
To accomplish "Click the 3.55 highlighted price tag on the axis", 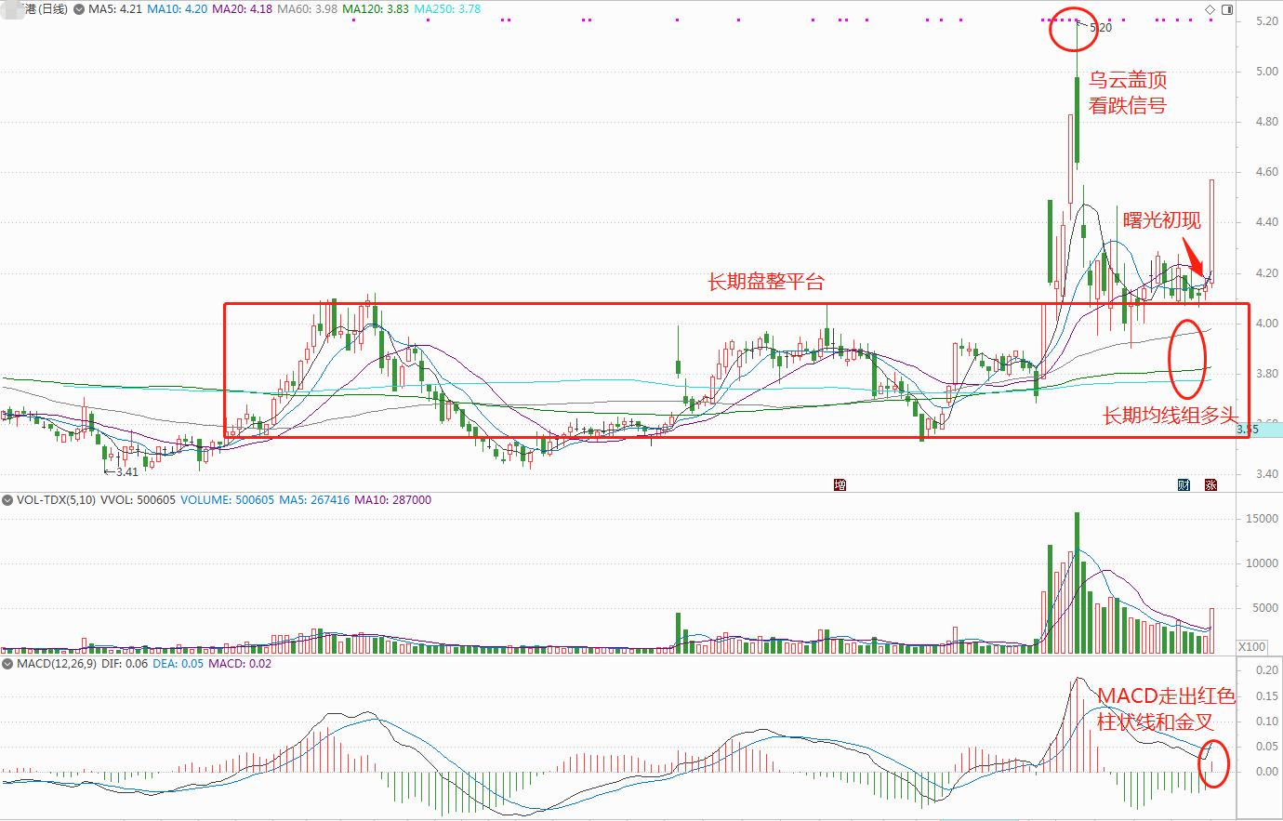I will pyautogui.click(x=1258, y=430).
